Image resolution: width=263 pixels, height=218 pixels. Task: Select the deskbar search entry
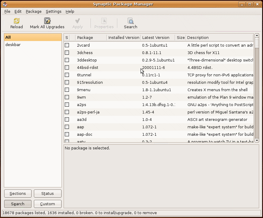click(33, 45)
